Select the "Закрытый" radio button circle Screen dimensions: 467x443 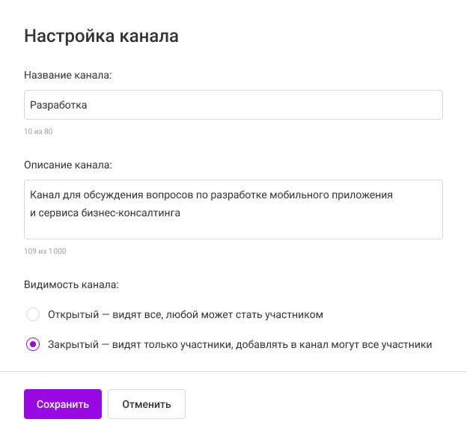(32, 345)
